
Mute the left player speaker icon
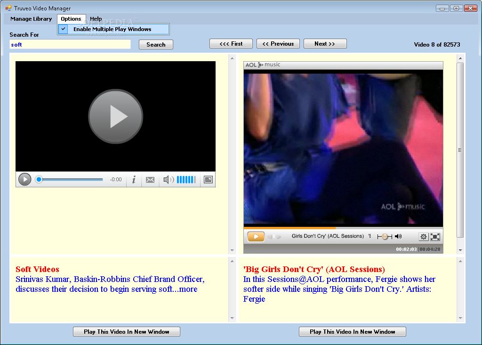[x=169, y=180]
